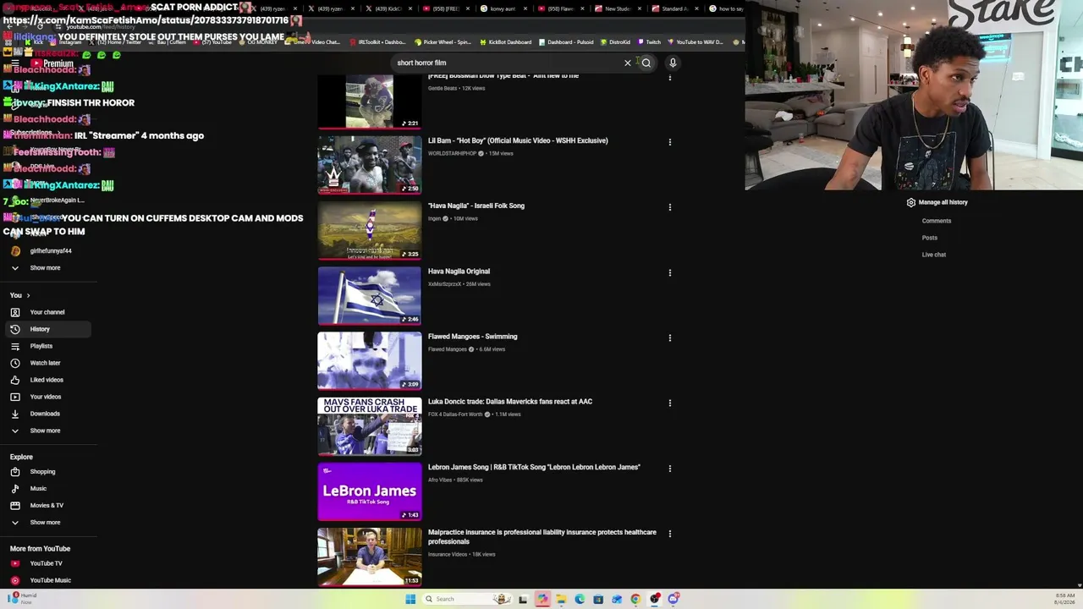
Task: Open Playlists from the sidebar
Action: [x=47, y=346]
